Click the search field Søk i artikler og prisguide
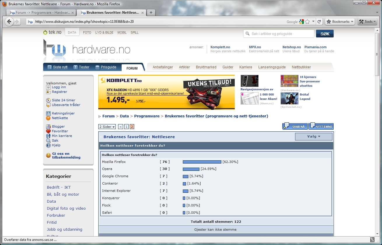Image resolution: width=382 pixels, height=245 pixels. [279, 34]
